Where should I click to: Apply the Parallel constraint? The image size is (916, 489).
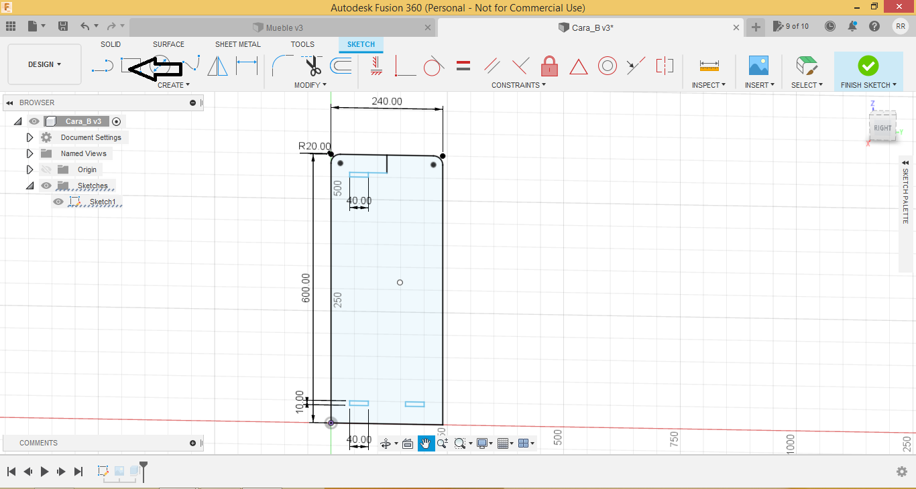pyautogui.click(x=492, y=66)
